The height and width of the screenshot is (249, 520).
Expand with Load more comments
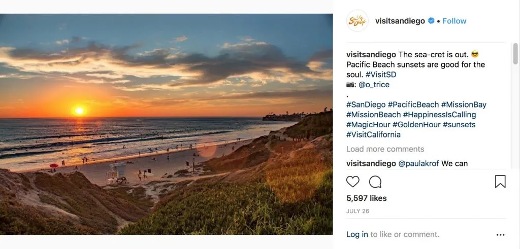[x=385, y=149]
